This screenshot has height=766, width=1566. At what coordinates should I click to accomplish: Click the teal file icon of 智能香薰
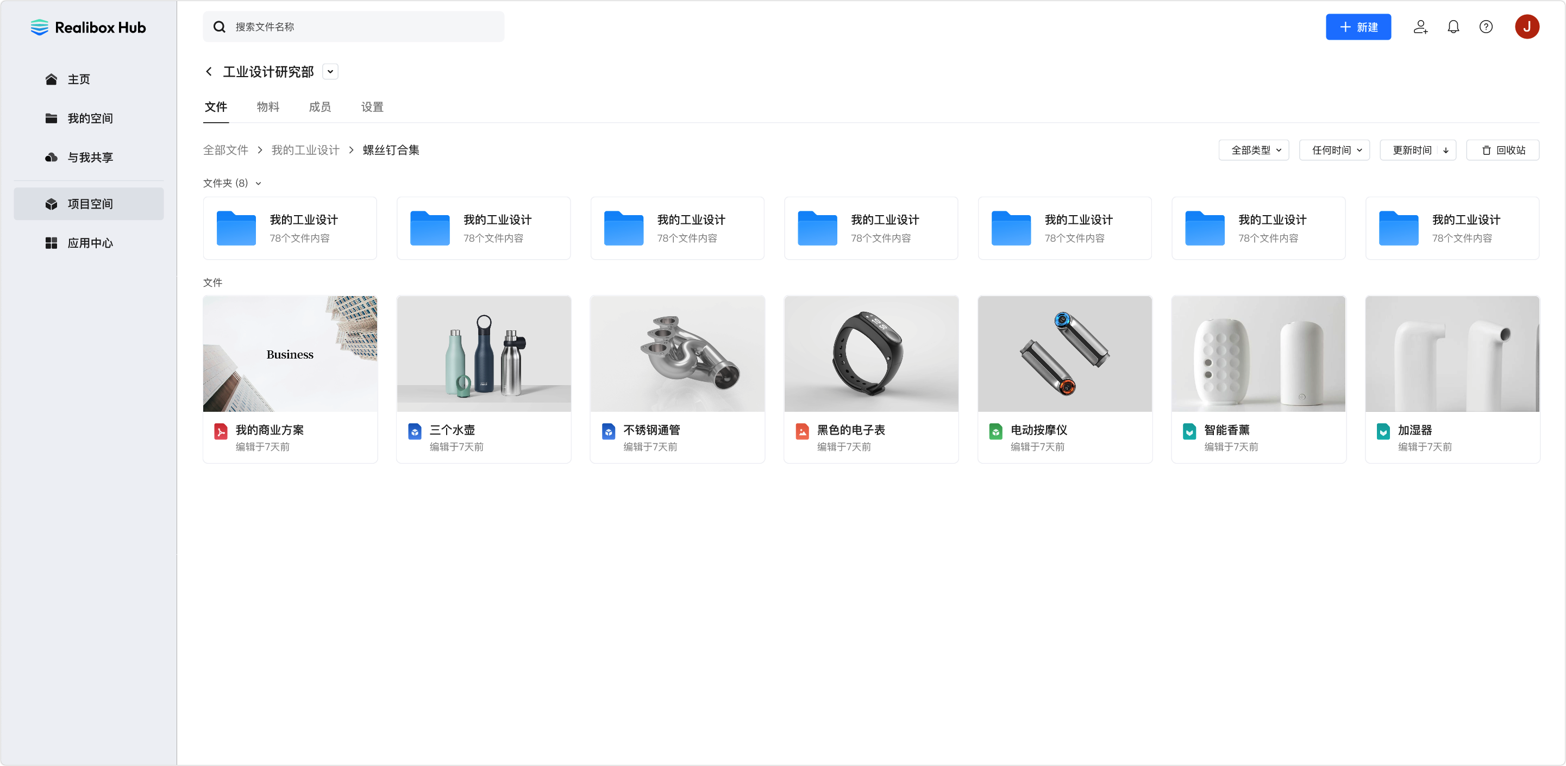[x=1189, y=432]
